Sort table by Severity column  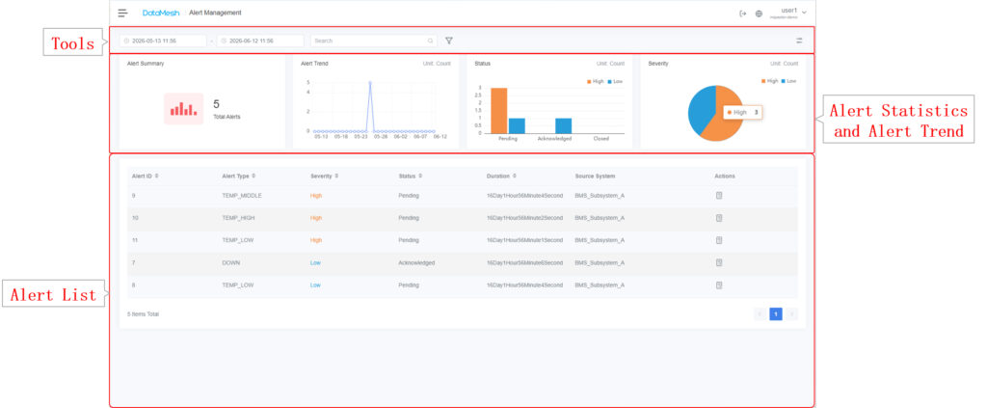point(325,177)
